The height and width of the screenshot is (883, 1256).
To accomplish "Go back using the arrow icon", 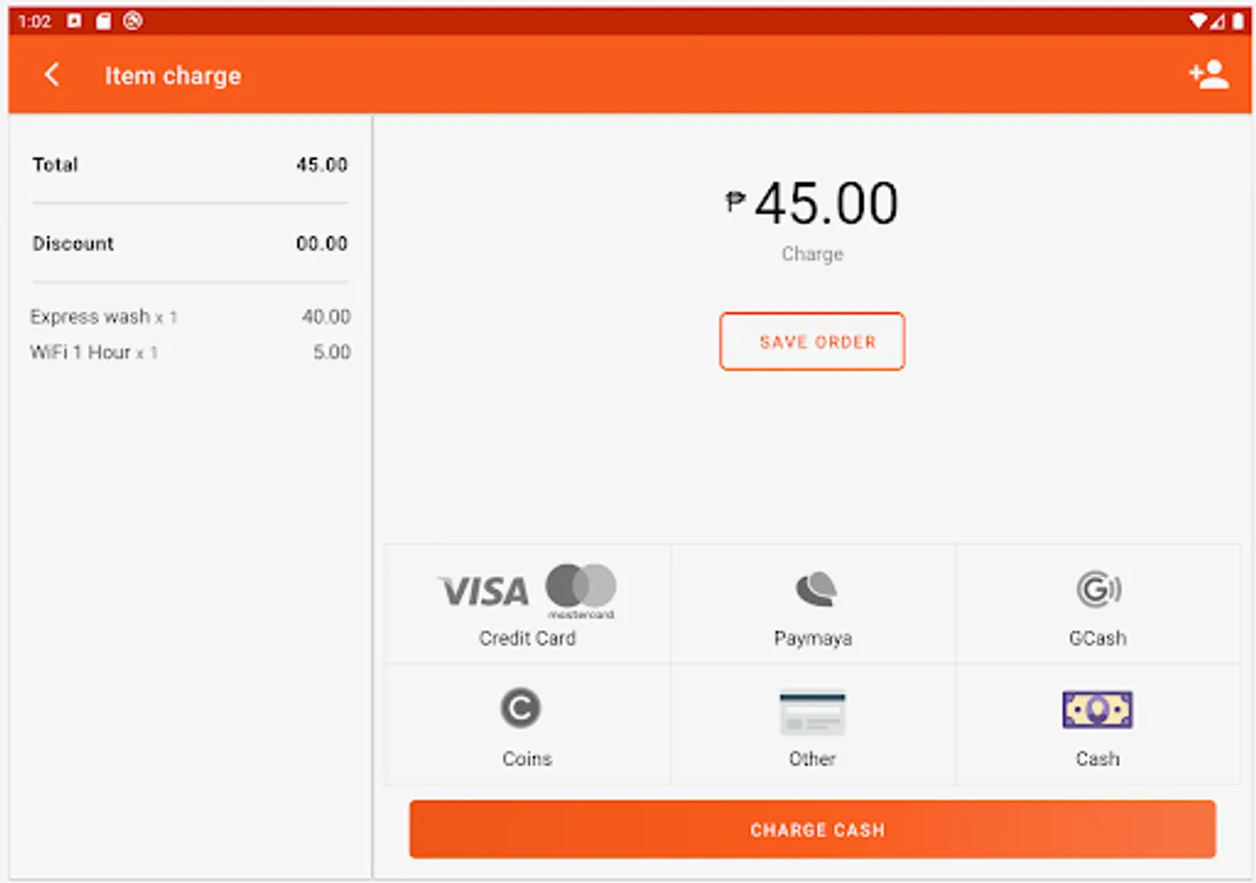I will [52, 76].
